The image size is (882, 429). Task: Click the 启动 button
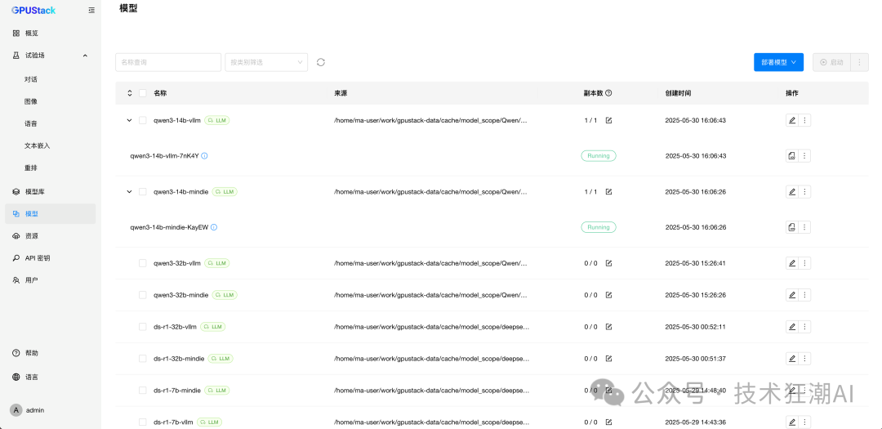point(832,62)
